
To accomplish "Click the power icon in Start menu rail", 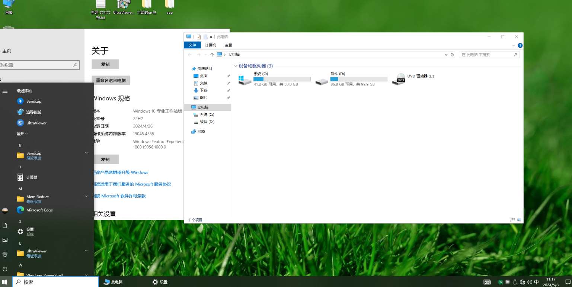I will tap(5, 268).
